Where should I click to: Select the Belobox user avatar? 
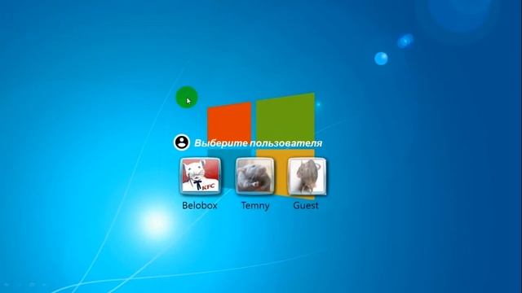[x=201, y=176]
